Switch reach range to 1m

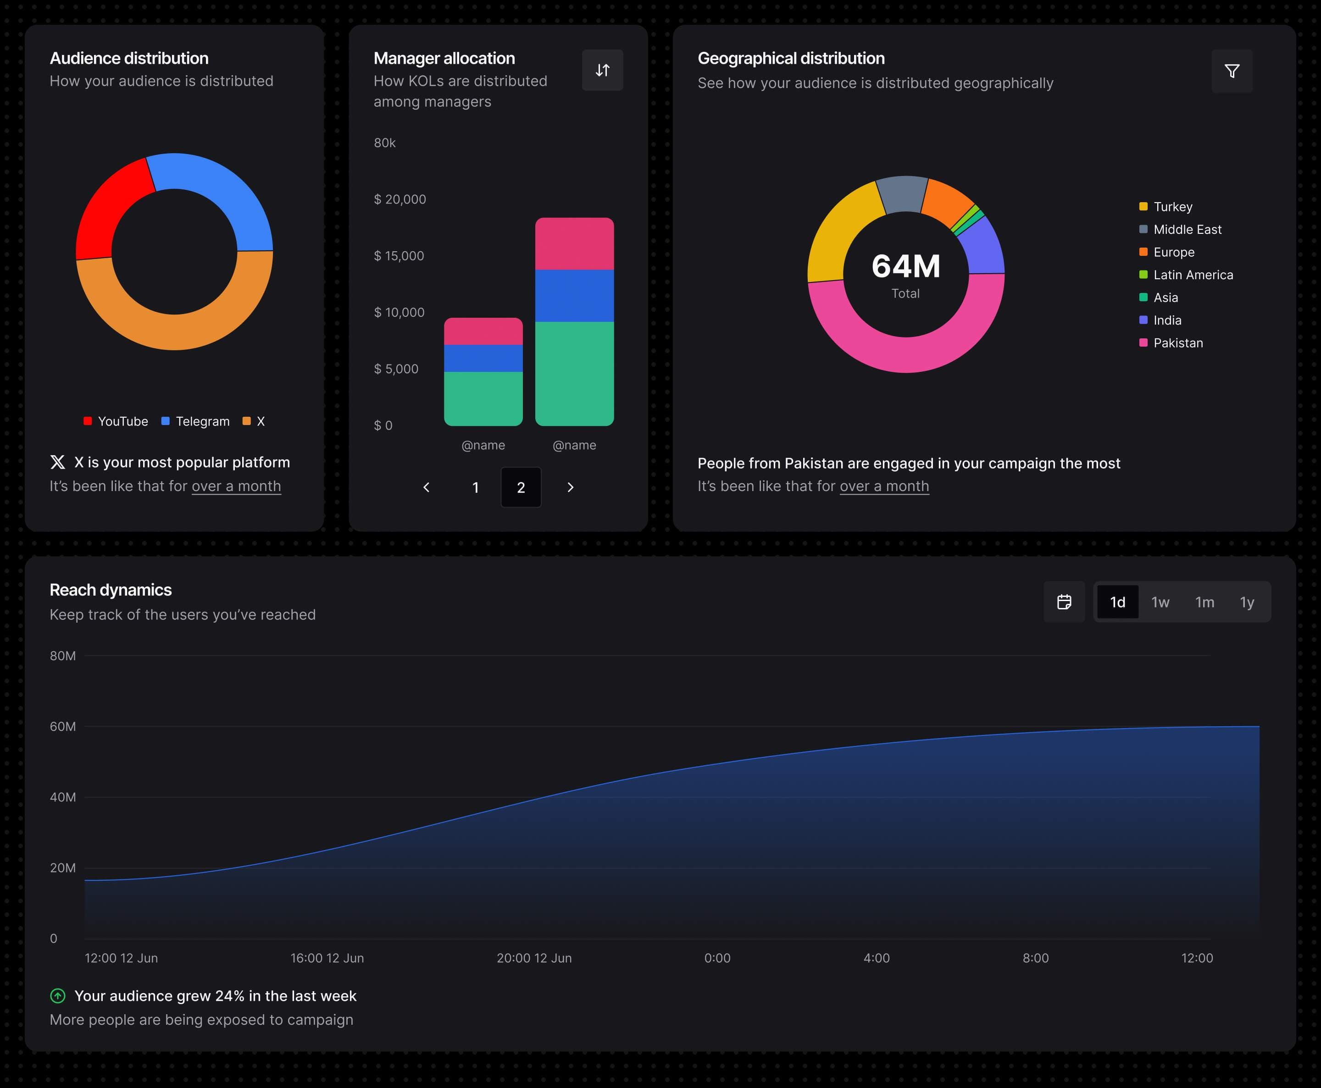(x=1204, y=602)
